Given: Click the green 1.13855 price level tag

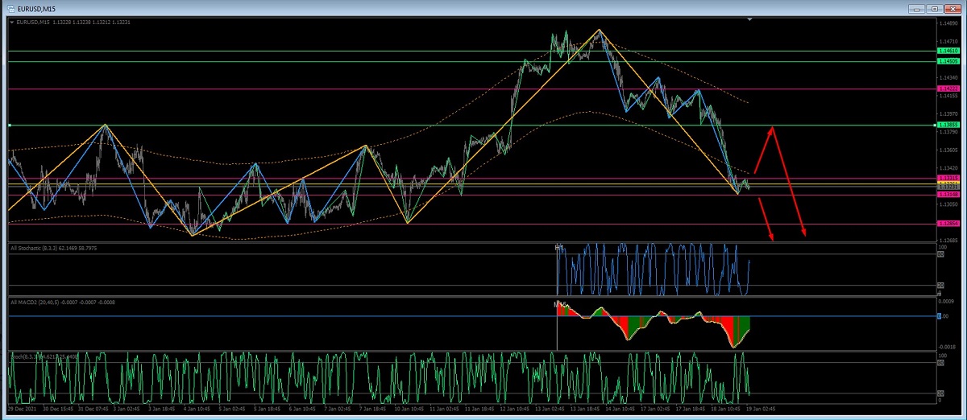Looking at the screenshot, I should (x=948, y=126).
